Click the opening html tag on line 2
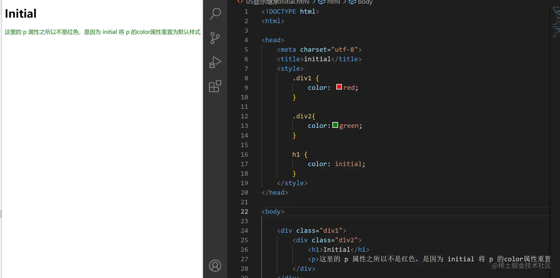560x278 pixels. [x=273, y=21]
